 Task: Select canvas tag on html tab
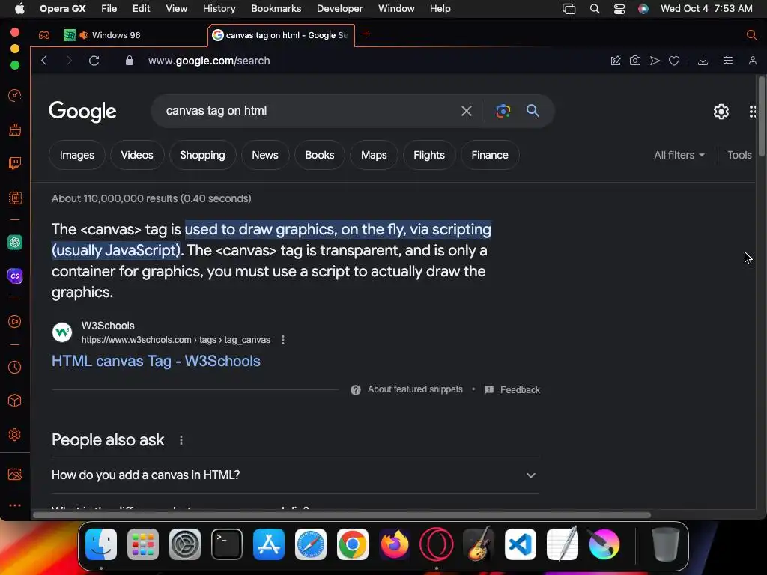tap(282, 35)
